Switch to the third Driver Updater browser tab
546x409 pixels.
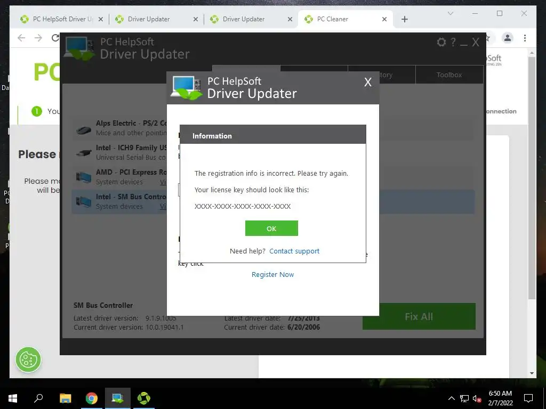252,19
